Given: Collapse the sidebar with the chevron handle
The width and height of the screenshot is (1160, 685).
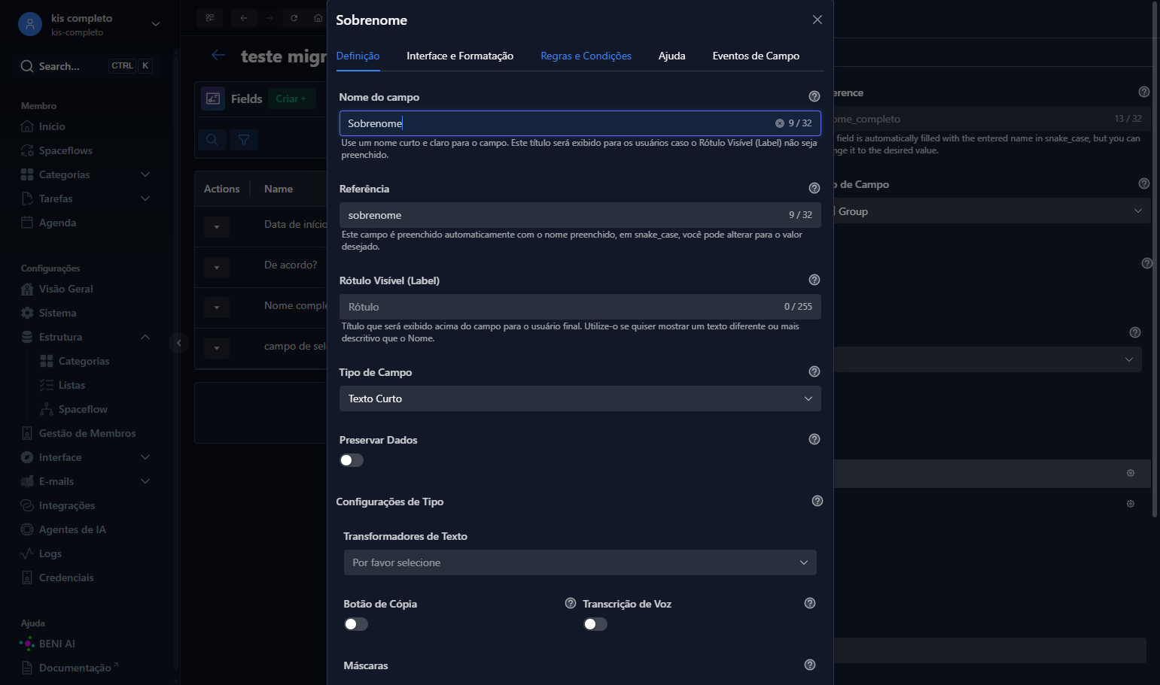Looking at the screenshot, I should pyautogui.click(x=178, y=343).
